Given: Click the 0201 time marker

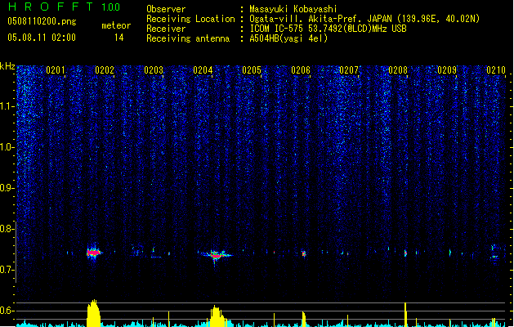Looking at the screenshot, I should 56,70.
